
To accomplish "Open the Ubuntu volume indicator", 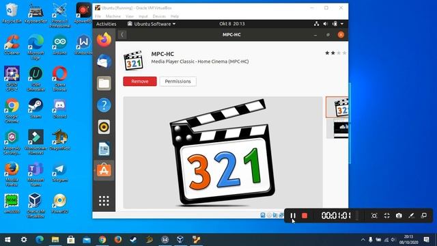I will (x=325, y=24).
